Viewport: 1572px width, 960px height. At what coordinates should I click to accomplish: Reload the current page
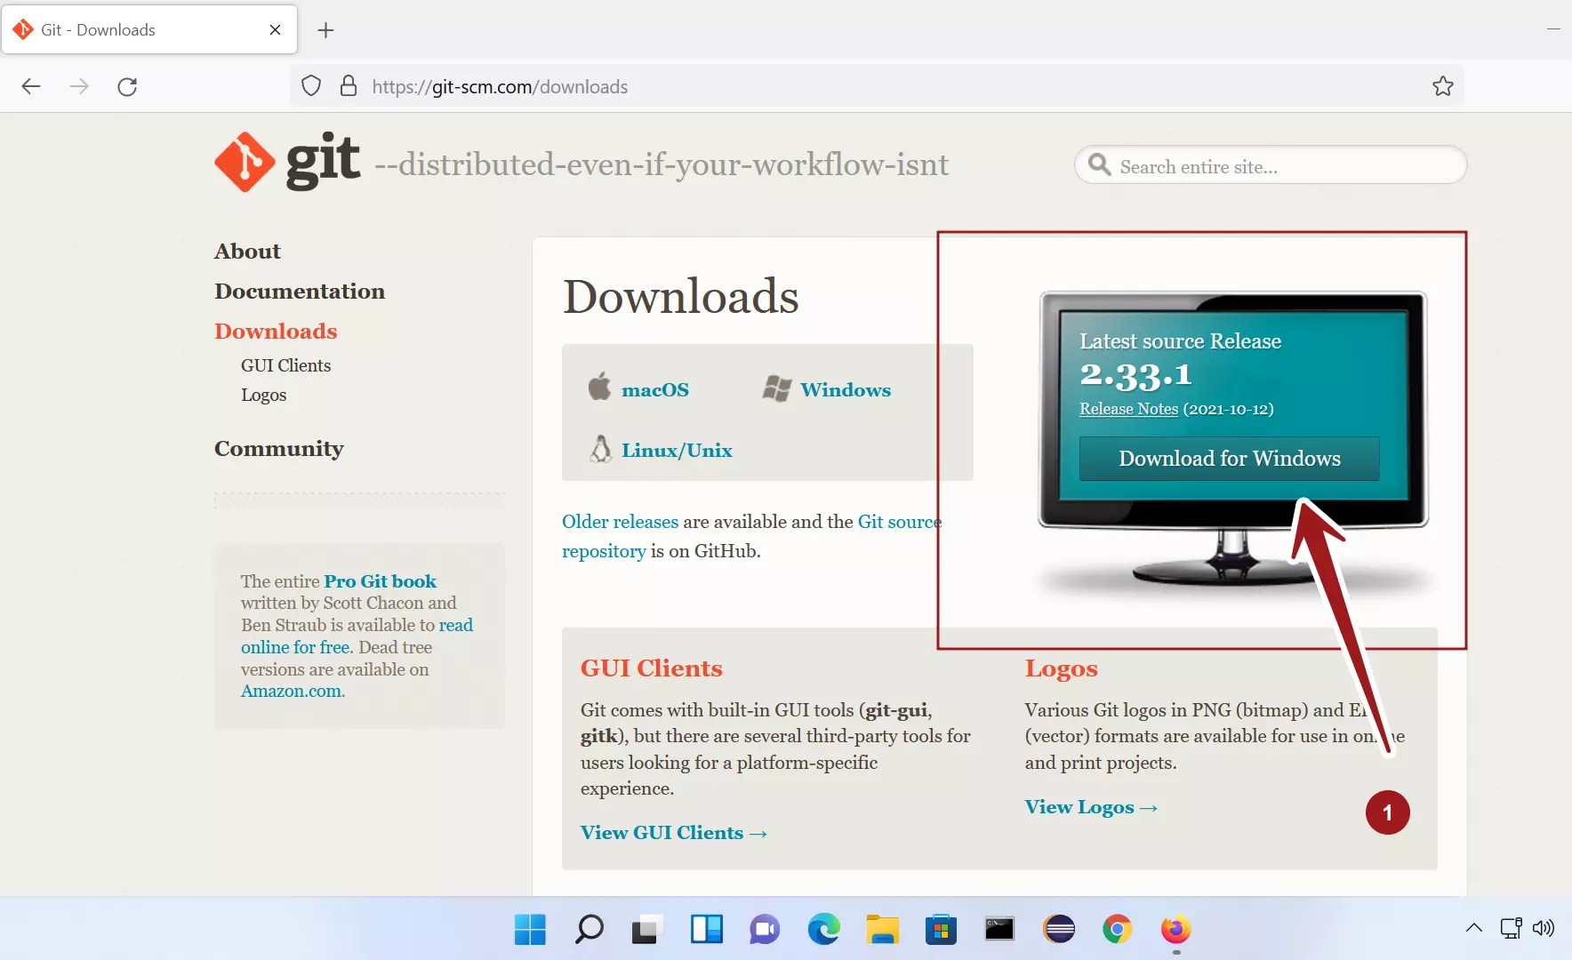[x=127, y=86]
